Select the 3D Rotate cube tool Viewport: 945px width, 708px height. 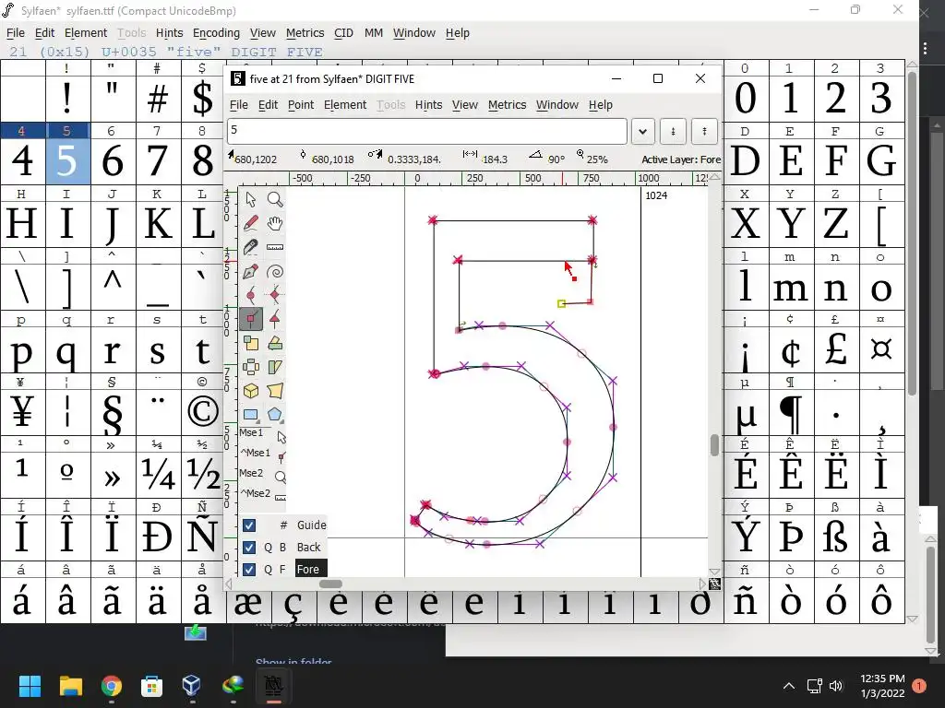251,391
